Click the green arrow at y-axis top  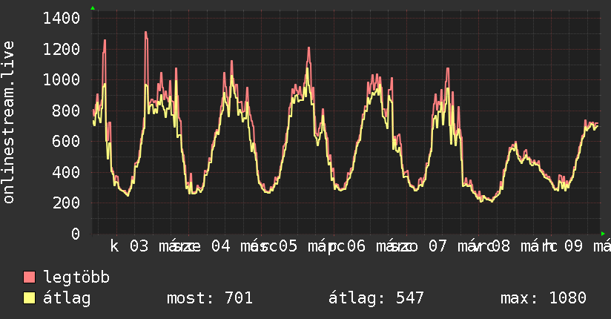click(93, 8)
